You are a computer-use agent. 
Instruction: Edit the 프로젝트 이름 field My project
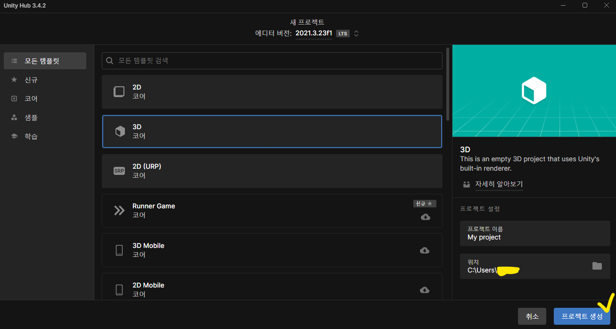click(x=535, y=233)
